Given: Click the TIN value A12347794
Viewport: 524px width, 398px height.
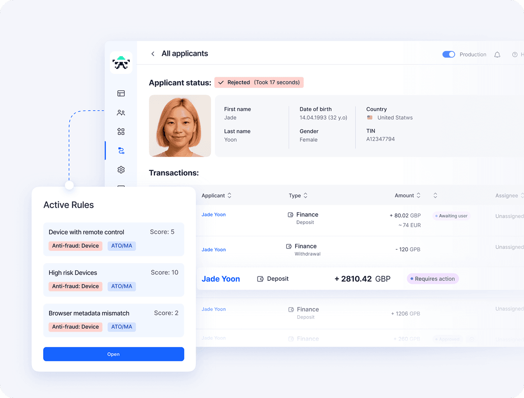Looking at the screenshot, I should point(381,139).
